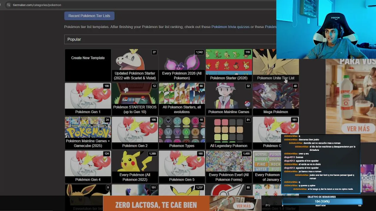Image resolution: width=376 pixels, height=211 pixels.
Task: Open Mega Pokémon template
Action: (x=276, y=99)
